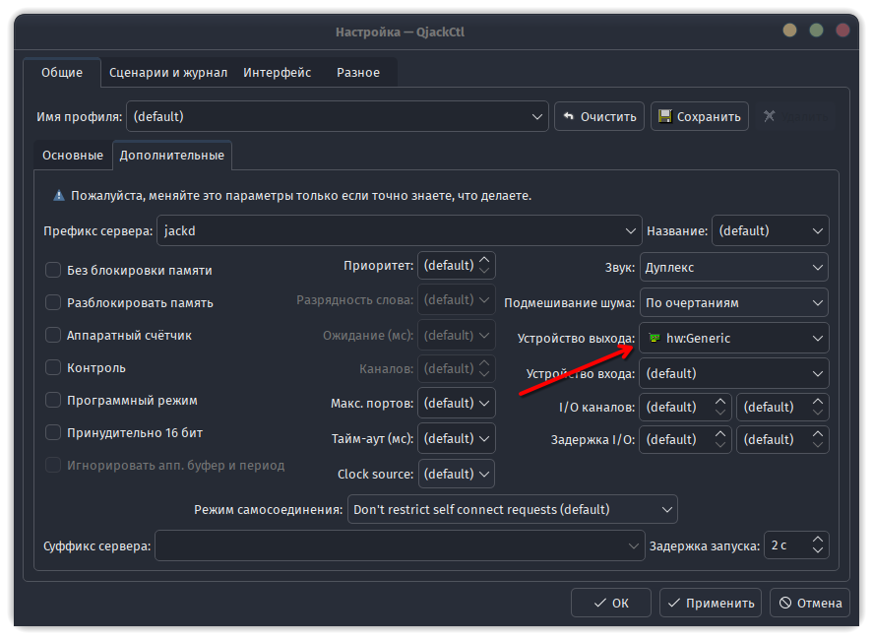Increase first Задержка I/O spinbox value
Image resolution: width=873 pixels, height=640 pixels.
tap(720, 433)
